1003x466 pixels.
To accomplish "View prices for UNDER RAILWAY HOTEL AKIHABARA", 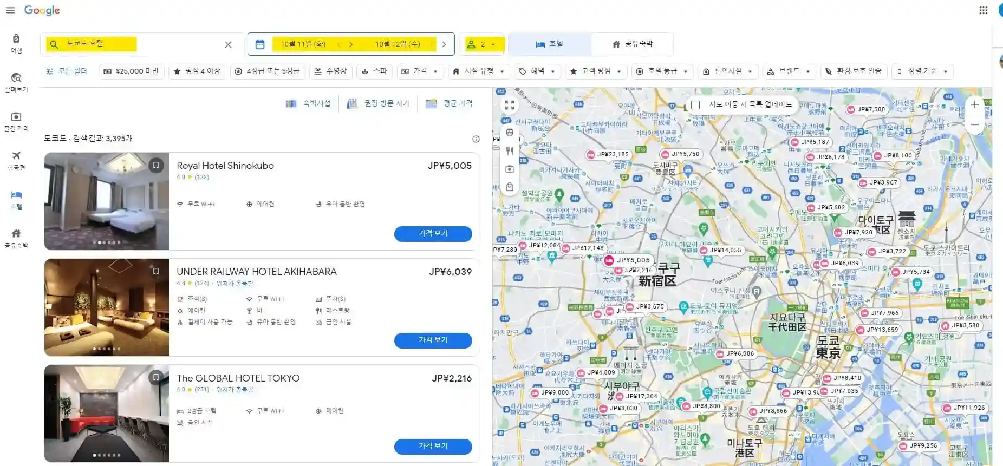I will point(433,340).
